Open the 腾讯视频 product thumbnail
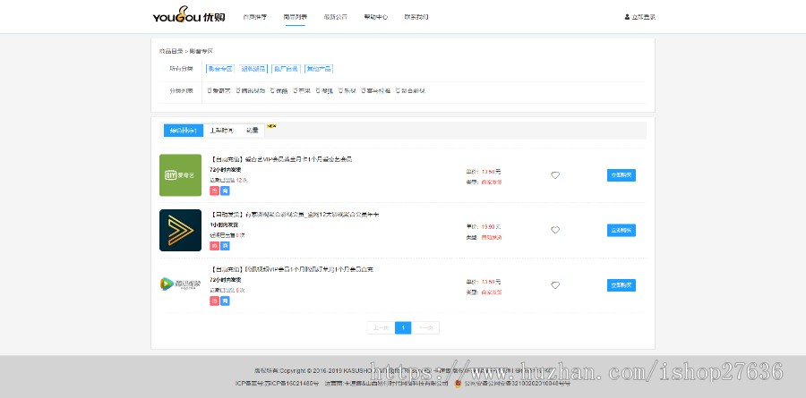The image size is (806, 398). pyautogui.click(x=180, y=284)
